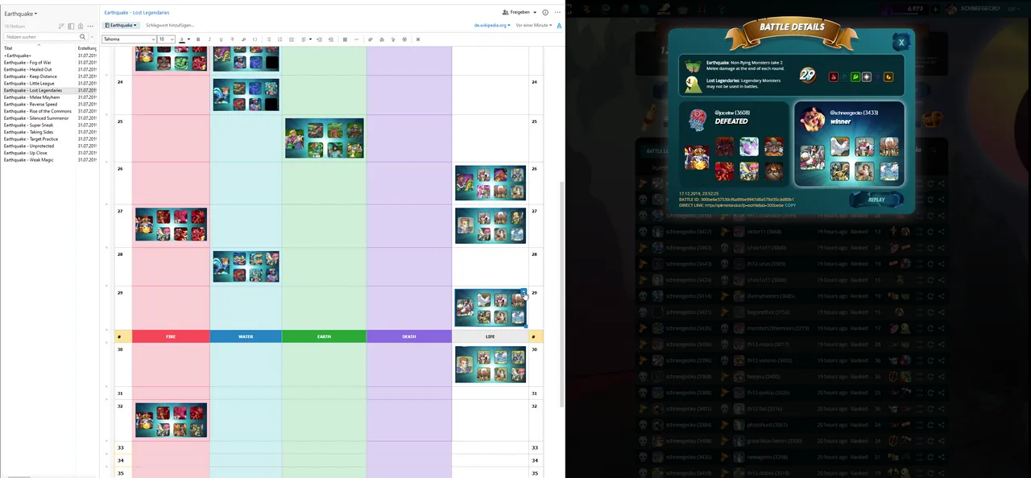Click the Earthquake ruleset icon
Viewport: 1031px width, 478px height.
click(694, 66)
